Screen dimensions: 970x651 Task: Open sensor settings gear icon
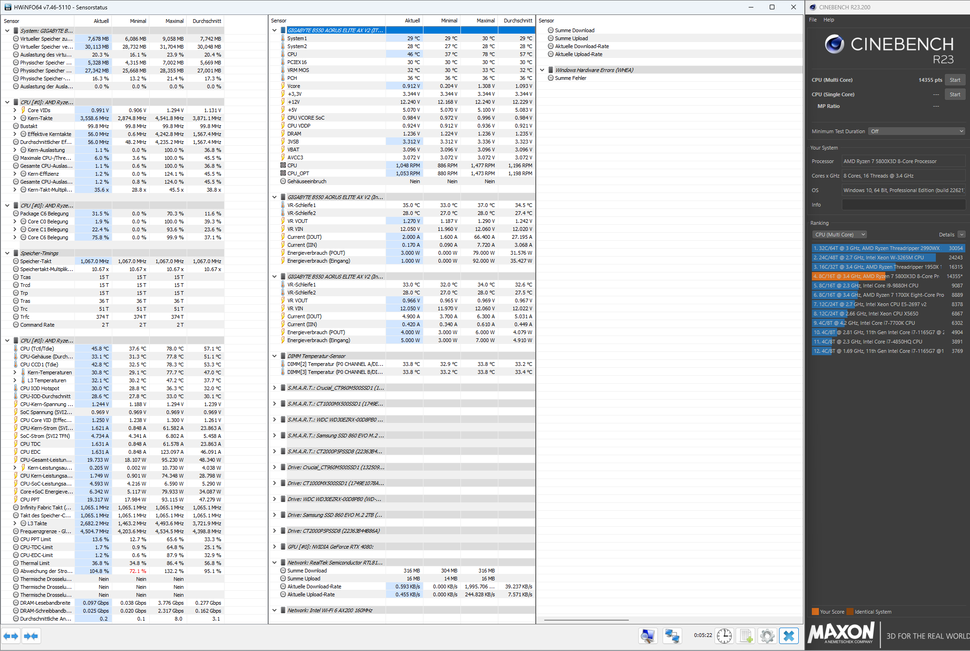click(767, 636)
